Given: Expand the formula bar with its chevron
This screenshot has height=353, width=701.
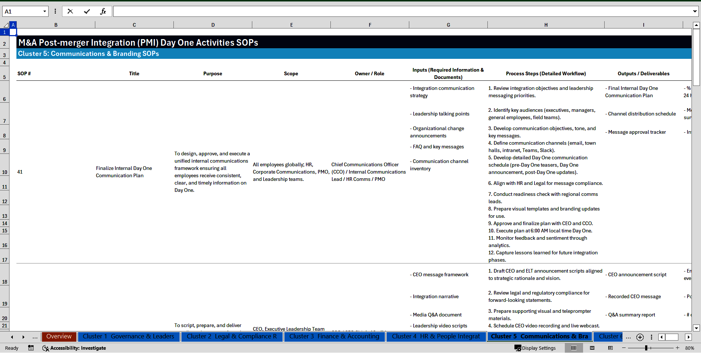Looking at the screenshot, I should [695, 11].
